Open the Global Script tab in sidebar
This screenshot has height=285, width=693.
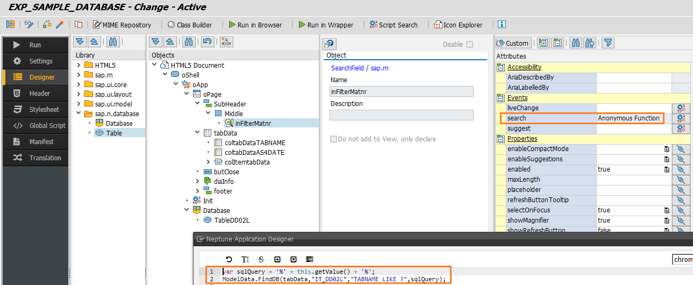click(35, 126)
